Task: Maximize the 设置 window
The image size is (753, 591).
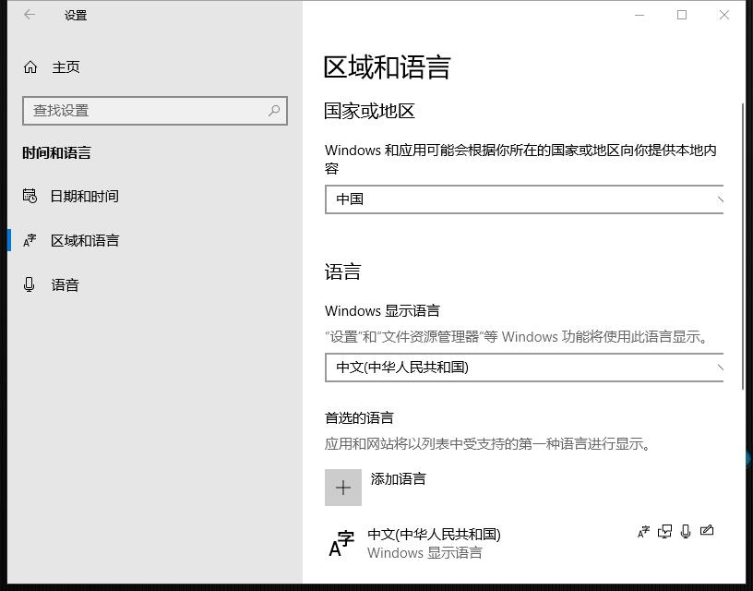Action: (x=682, y=15)
